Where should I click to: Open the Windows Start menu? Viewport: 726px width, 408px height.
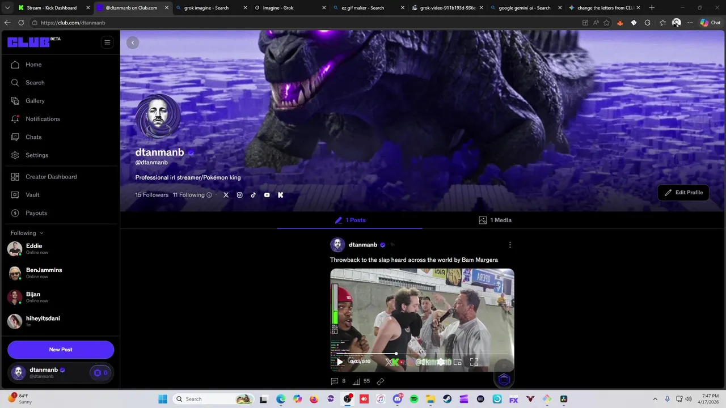163,399
